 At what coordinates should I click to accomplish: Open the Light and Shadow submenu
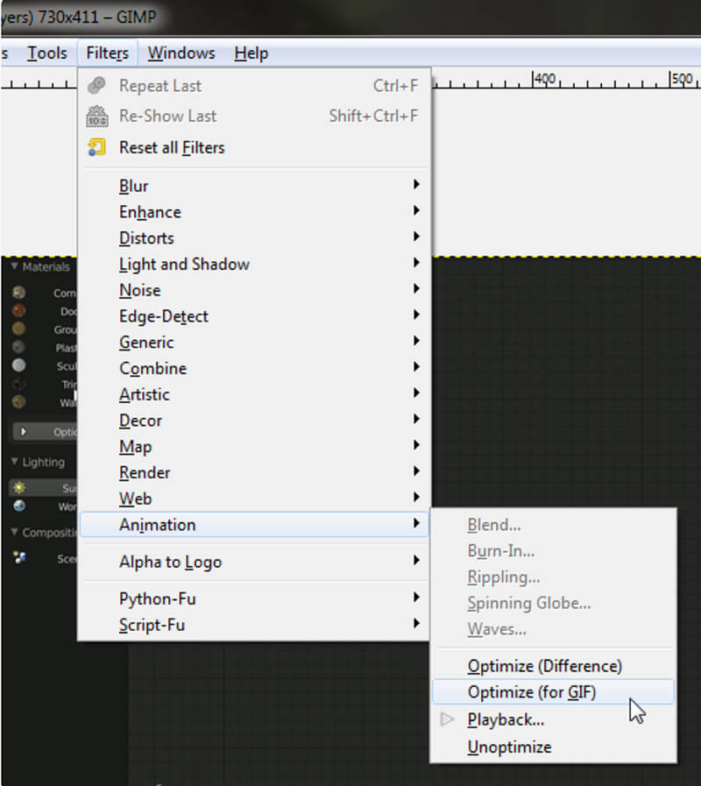pos(184,264)
